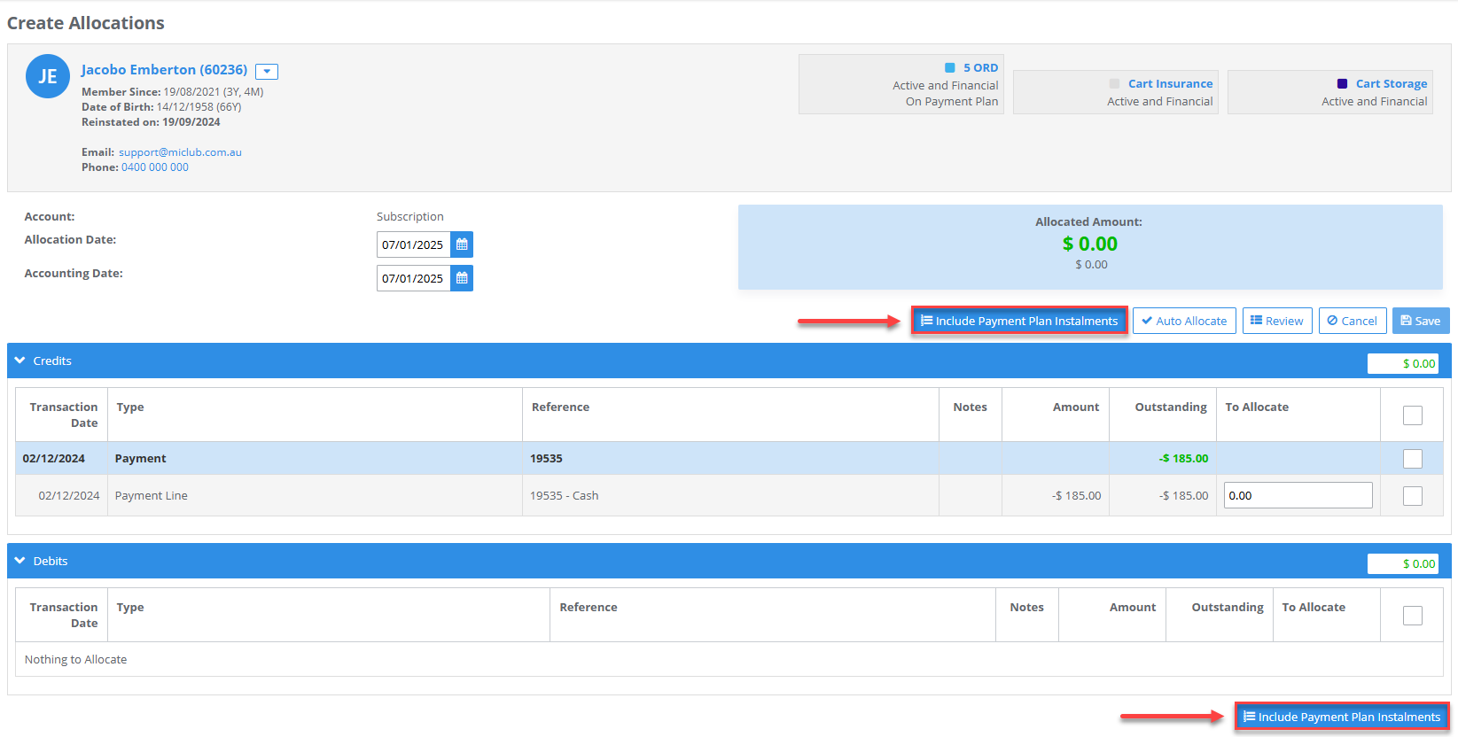Open the Allocation Date calendar picker

pyautogui.click(x=462, y=244)
